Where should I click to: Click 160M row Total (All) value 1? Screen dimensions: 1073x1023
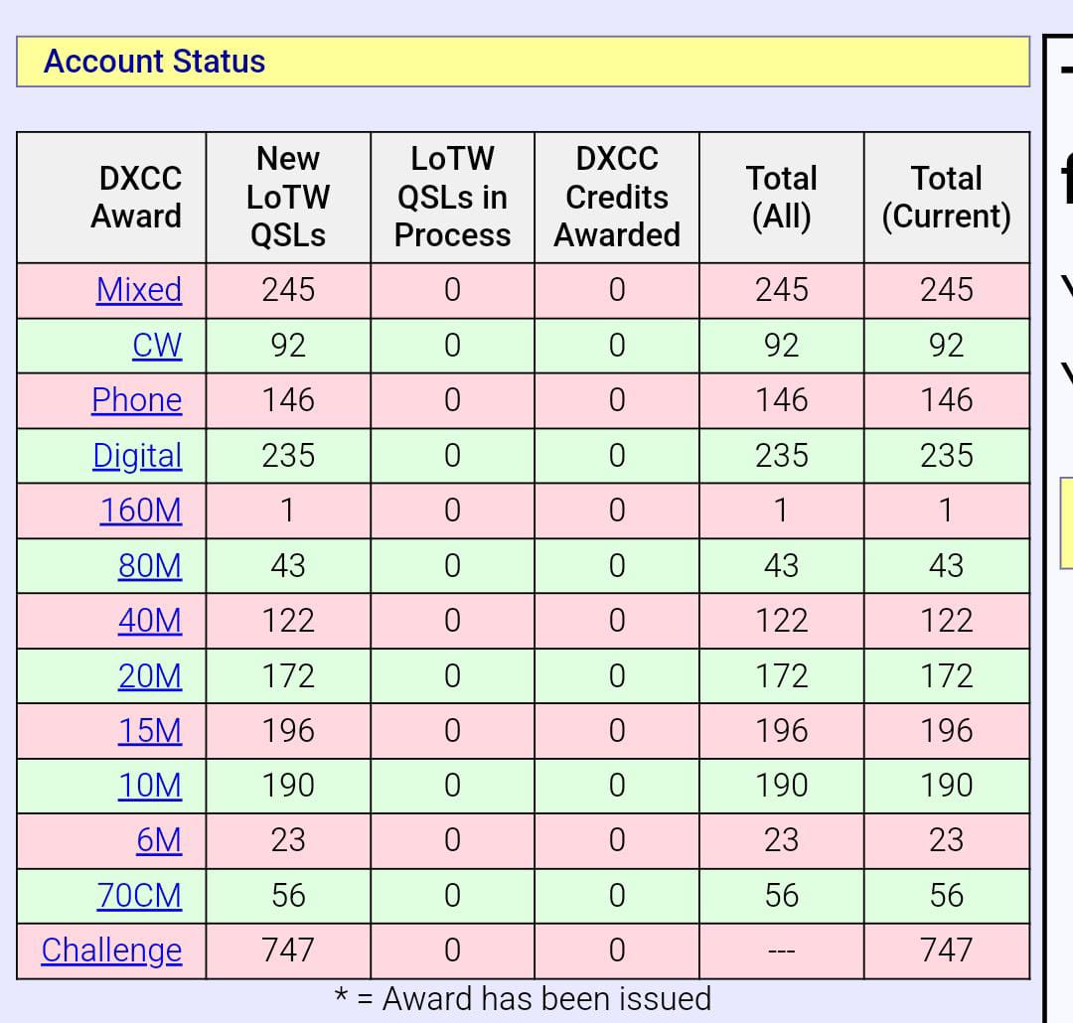(782, 511)
